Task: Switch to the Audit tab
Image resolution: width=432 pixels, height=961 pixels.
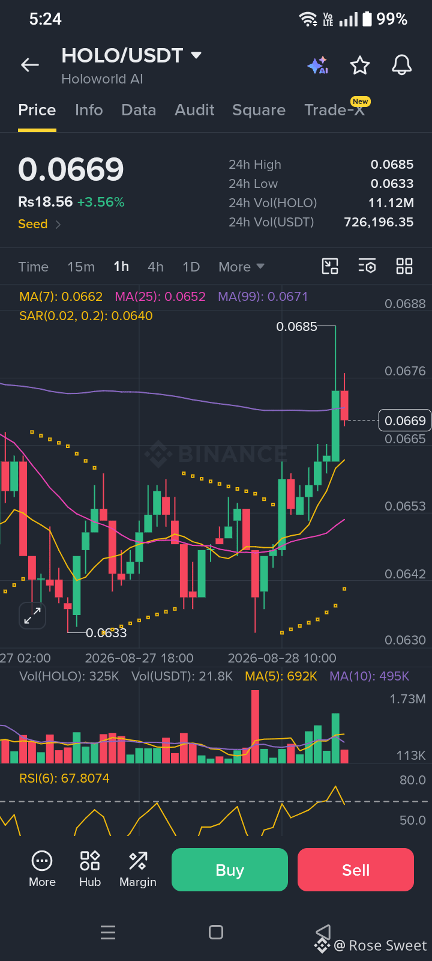Action: [x=194, y=110]
